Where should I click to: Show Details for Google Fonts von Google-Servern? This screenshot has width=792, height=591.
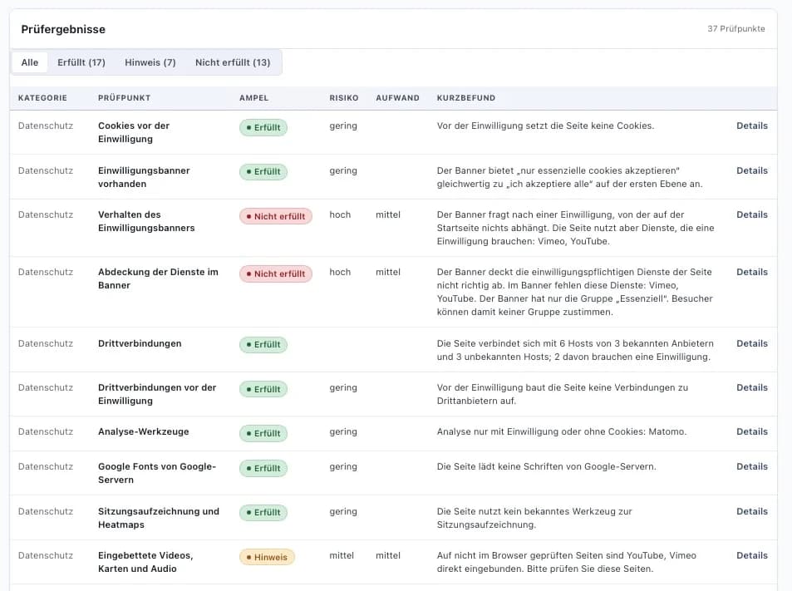coord(751,467)
